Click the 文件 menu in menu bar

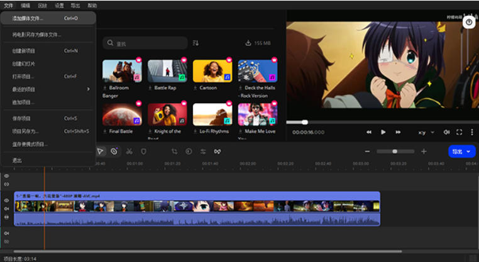[x=8, y=6]
